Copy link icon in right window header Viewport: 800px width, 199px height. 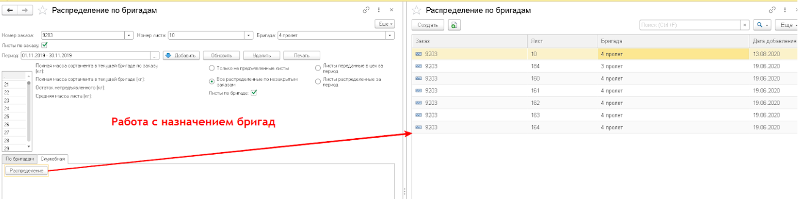772,10
